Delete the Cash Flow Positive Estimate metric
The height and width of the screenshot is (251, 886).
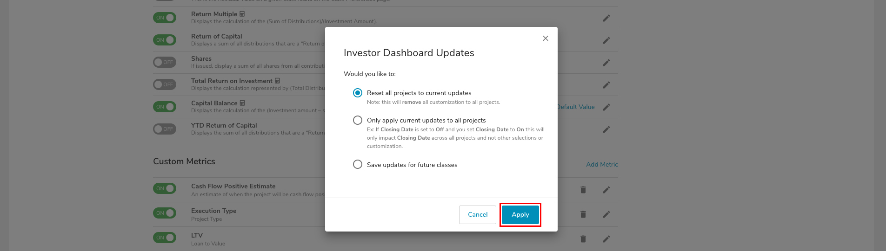tap(583, 190)
